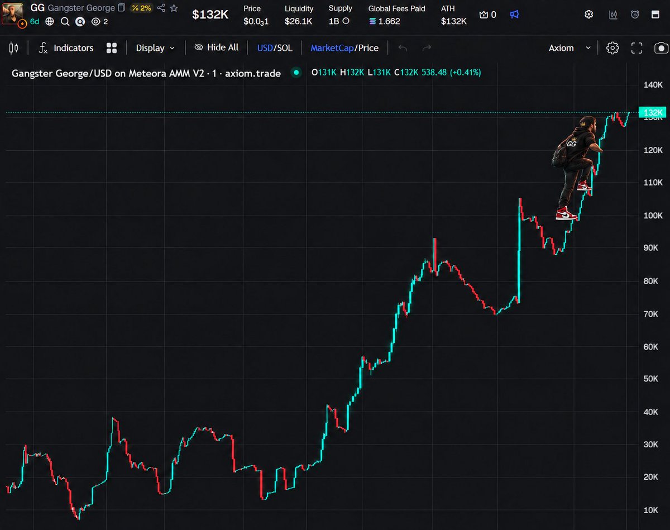Expand the Display dropdown
Screen dimensions: 670x530
[155, 48]
